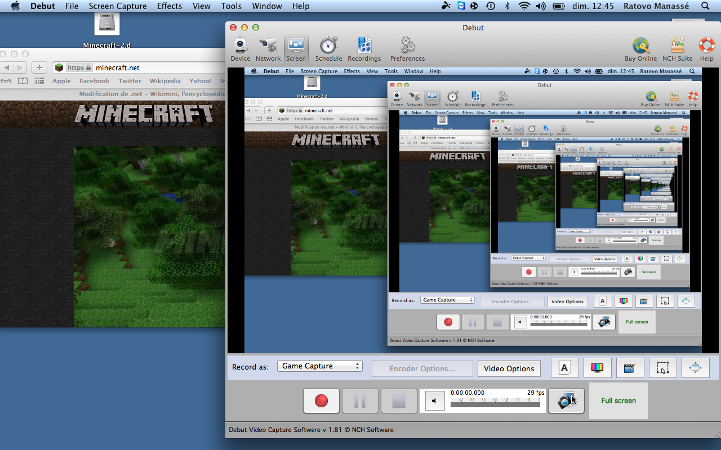Click the battery status icon
The width and height of the screenshot is (721, 450).
pos(559,6)
